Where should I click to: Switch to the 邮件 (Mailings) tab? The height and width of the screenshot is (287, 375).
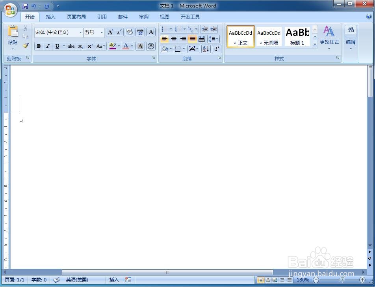coord(123,17)
